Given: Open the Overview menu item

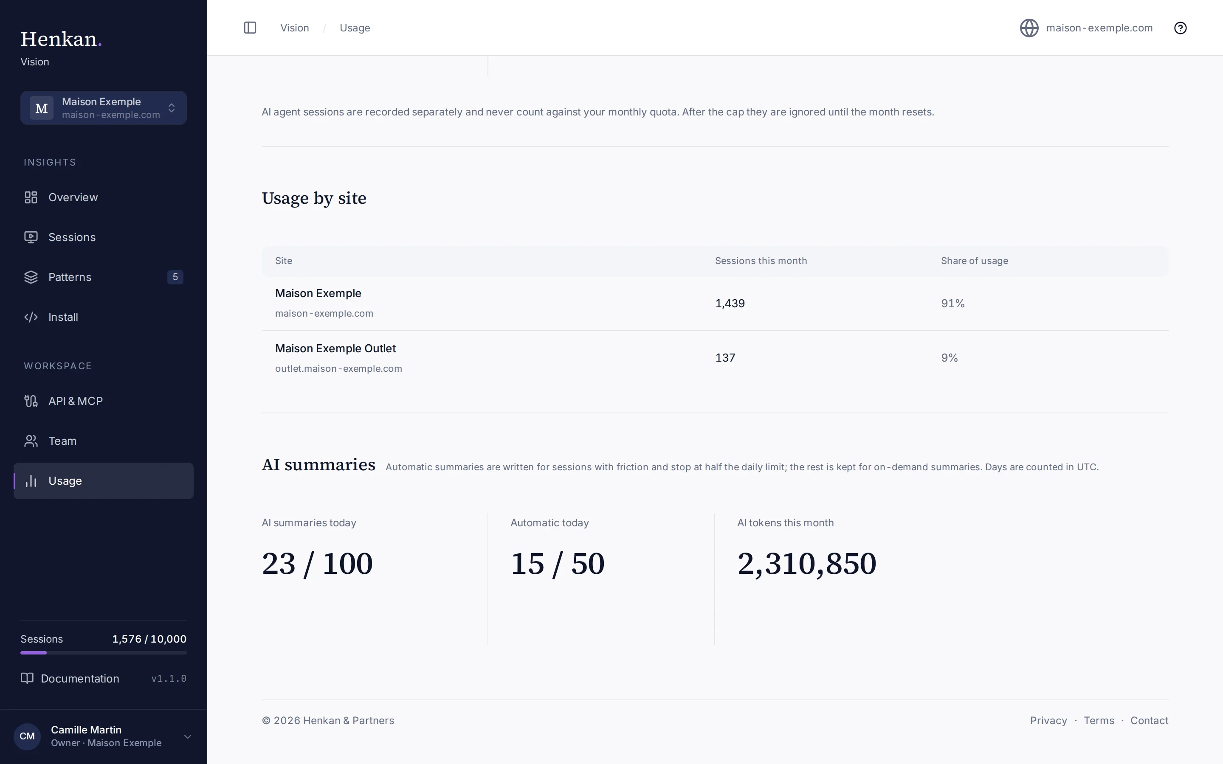Looking at the screenshot, I should click(x=104, y=197).
